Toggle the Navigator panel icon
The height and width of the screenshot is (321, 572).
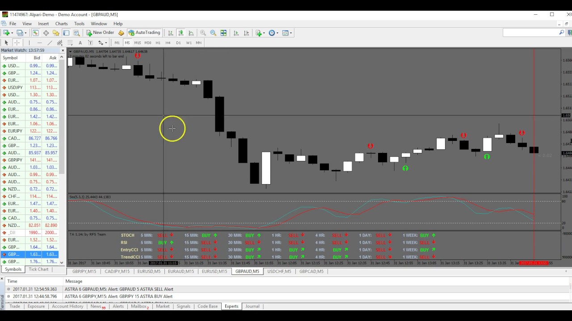pos(56,33)
